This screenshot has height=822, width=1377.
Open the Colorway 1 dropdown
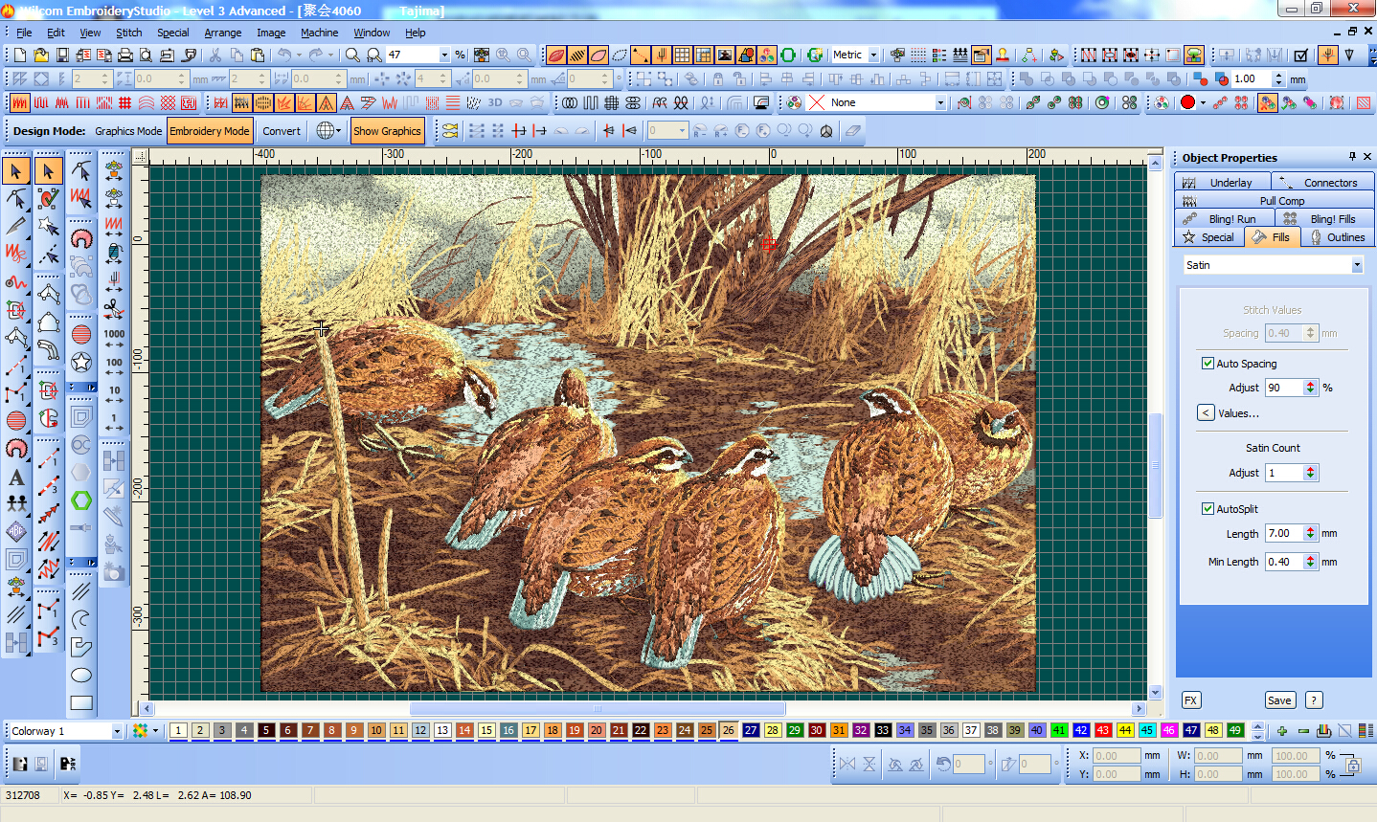click(117, 731)
